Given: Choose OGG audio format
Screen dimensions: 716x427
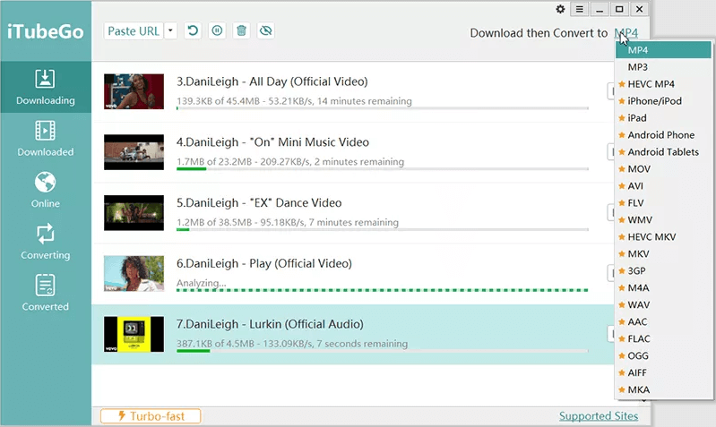Looking at the screenshot, I should click(x=663, y=356).
